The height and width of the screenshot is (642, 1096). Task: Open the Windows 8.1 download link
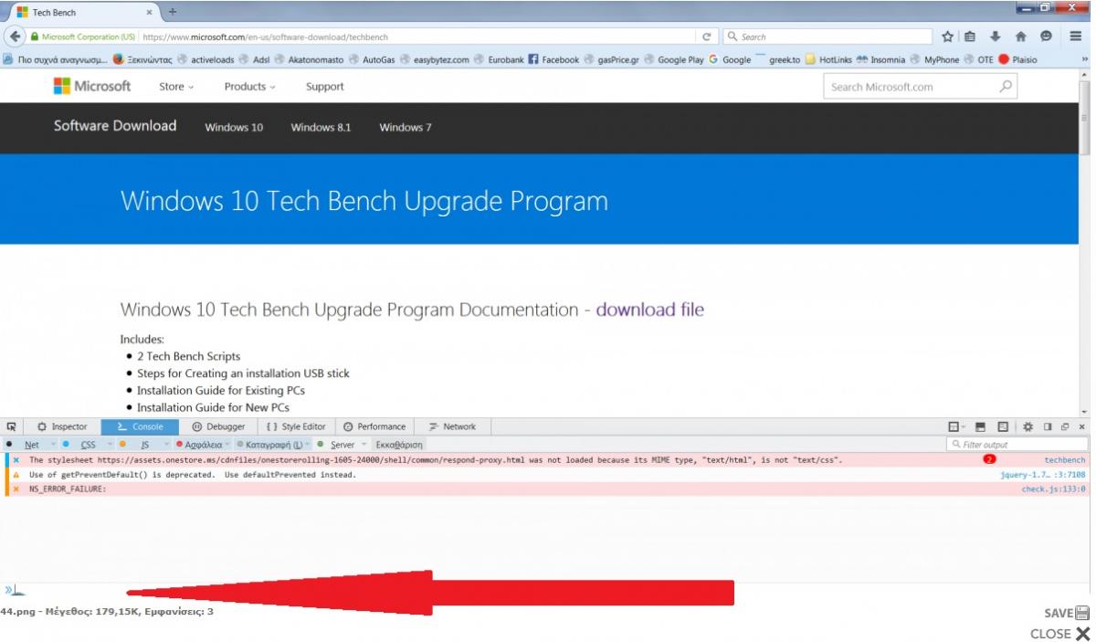click(x=321, y=127)
